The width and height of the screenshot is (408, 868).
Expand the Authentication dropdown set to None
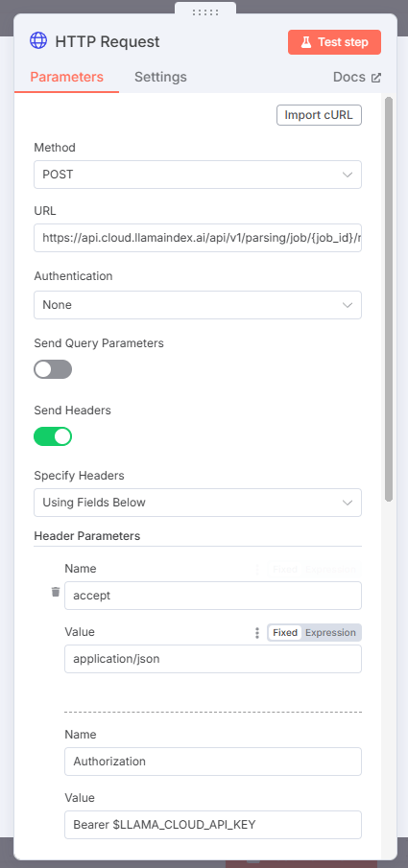198,305
